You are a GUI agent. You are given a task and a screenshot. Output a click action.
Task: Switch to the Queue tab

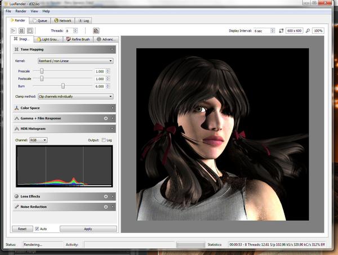(x=42, y=20)
